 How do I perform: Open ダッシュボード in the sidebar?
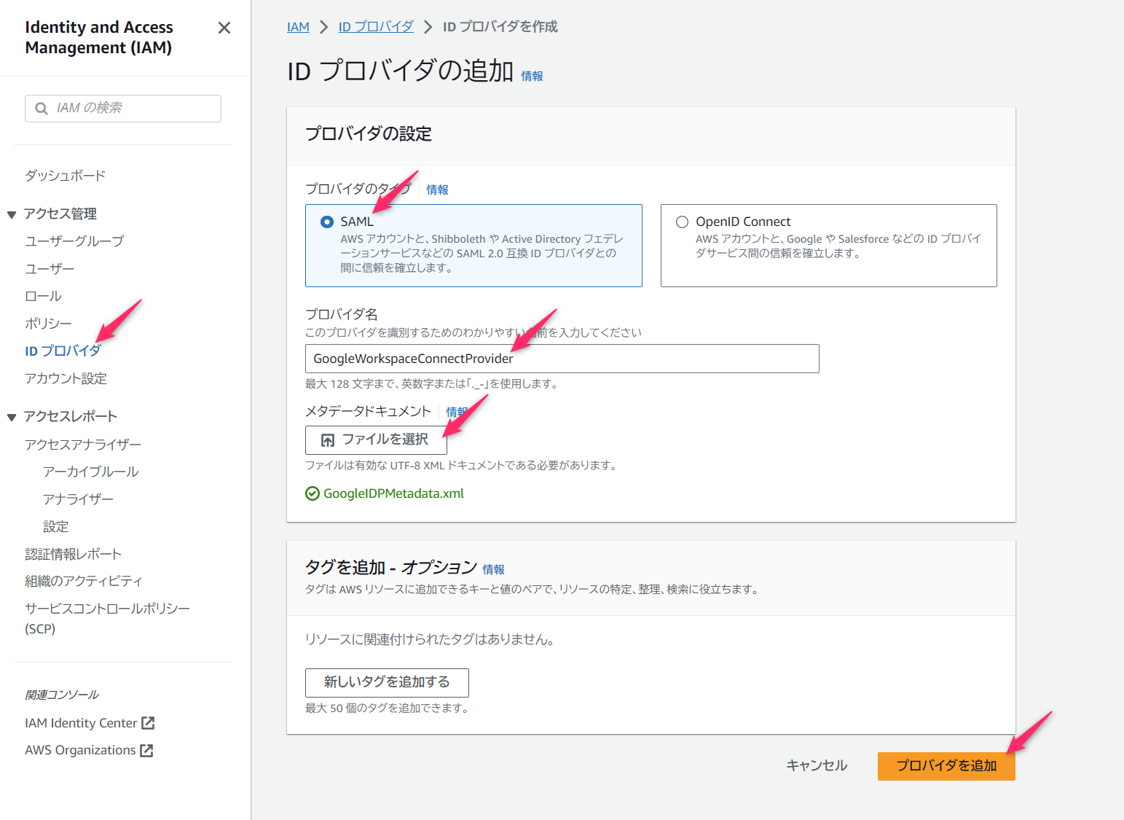(x=66, y=176)
